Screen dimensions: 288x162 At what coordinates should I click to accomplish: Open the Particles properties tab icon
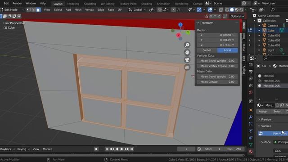coord(251,124)
